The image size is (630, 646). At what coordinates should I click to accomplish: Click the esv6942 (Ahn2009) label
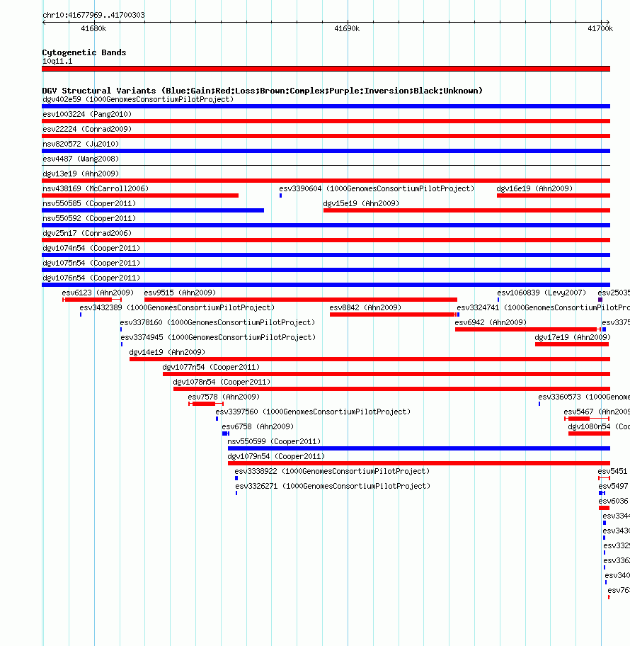pos(491,322)
